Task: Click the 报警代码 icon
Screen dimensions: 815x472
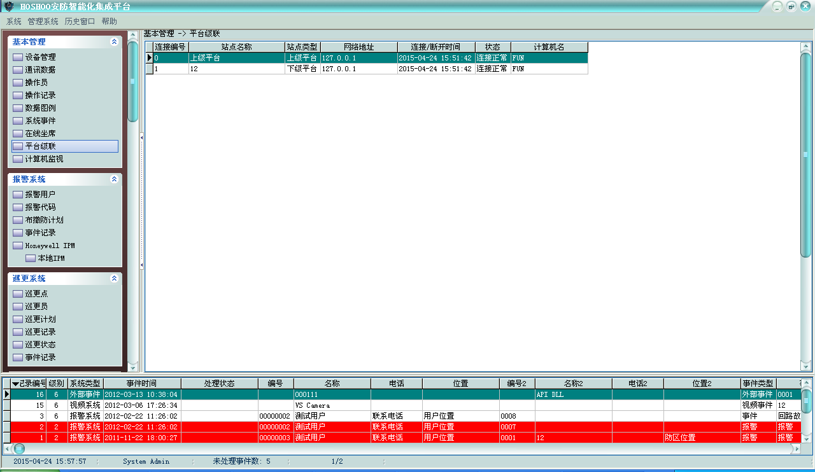Action: tap(18, 207)
